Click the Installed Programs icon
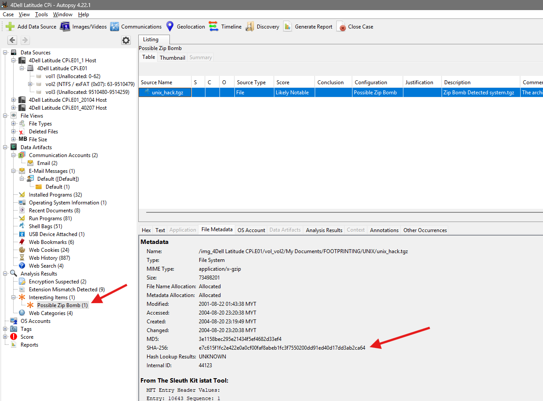 22,195
